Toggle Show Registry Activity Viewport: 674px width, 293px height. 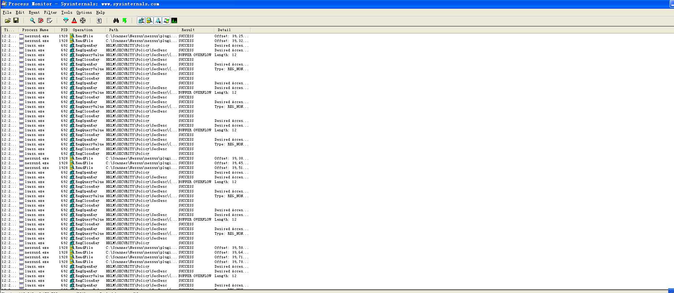tap(141, 21)
